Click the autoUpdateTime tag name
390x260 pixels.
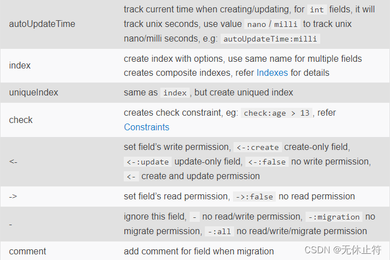(x=42, y=24)
